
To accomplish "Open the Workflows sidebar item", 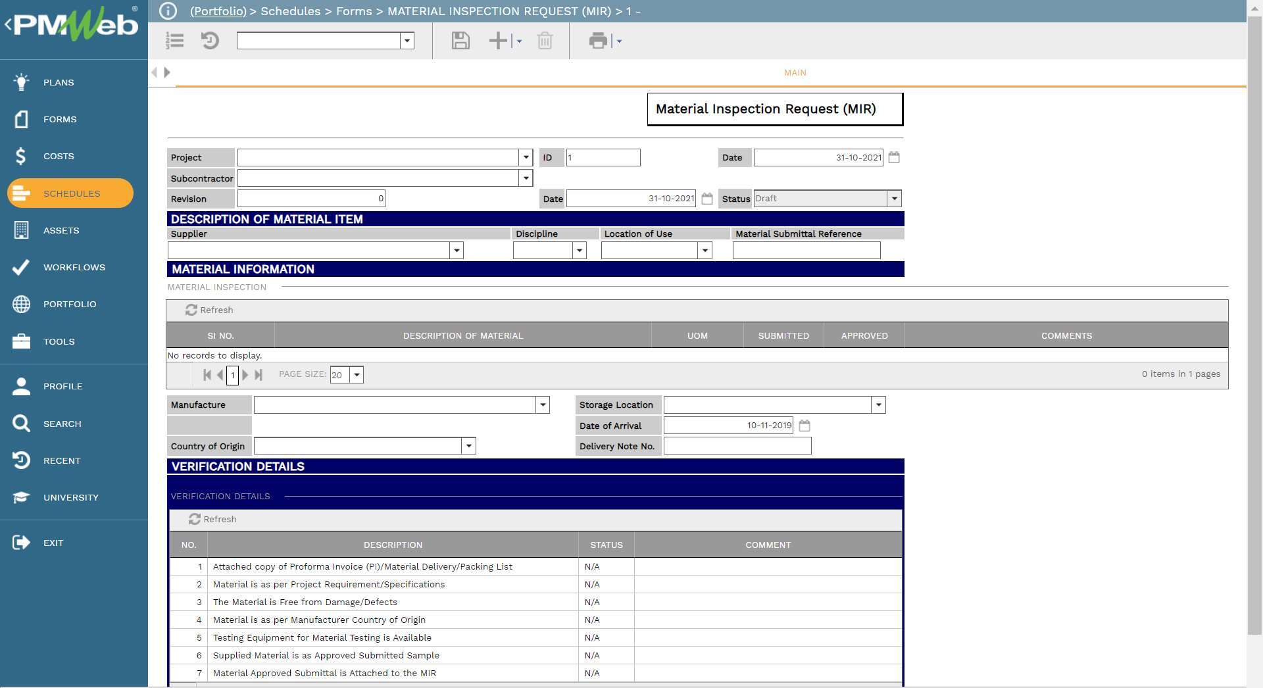I will 74,267.
